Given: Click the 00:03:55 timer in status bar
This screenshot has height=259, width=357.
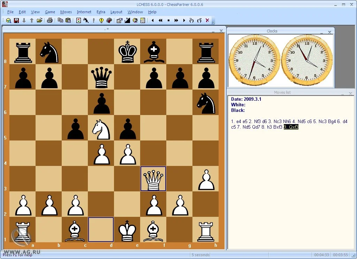Looking at the screenshot, I should (x=340, y=255).
